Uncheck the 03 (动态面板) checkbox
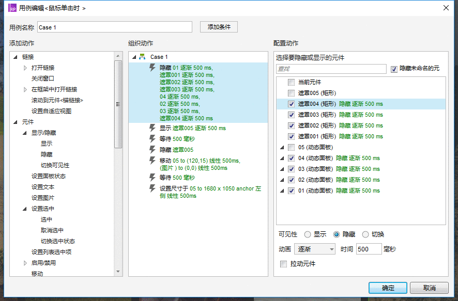This screenshot has width=458, height=301. pos(291,169)
